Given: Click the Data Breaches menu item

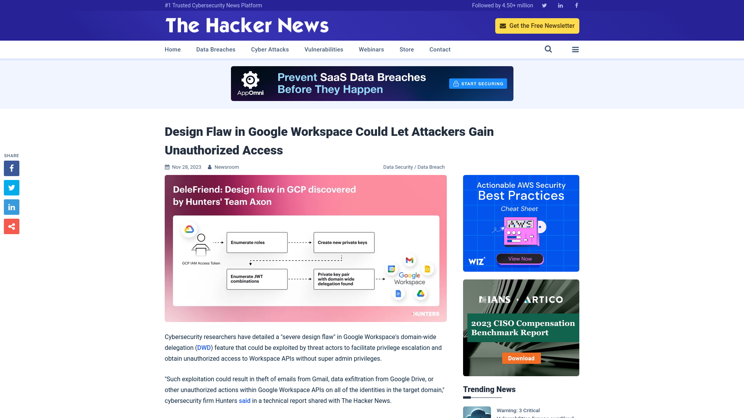Looking at the screenshot, I should 215,49.
